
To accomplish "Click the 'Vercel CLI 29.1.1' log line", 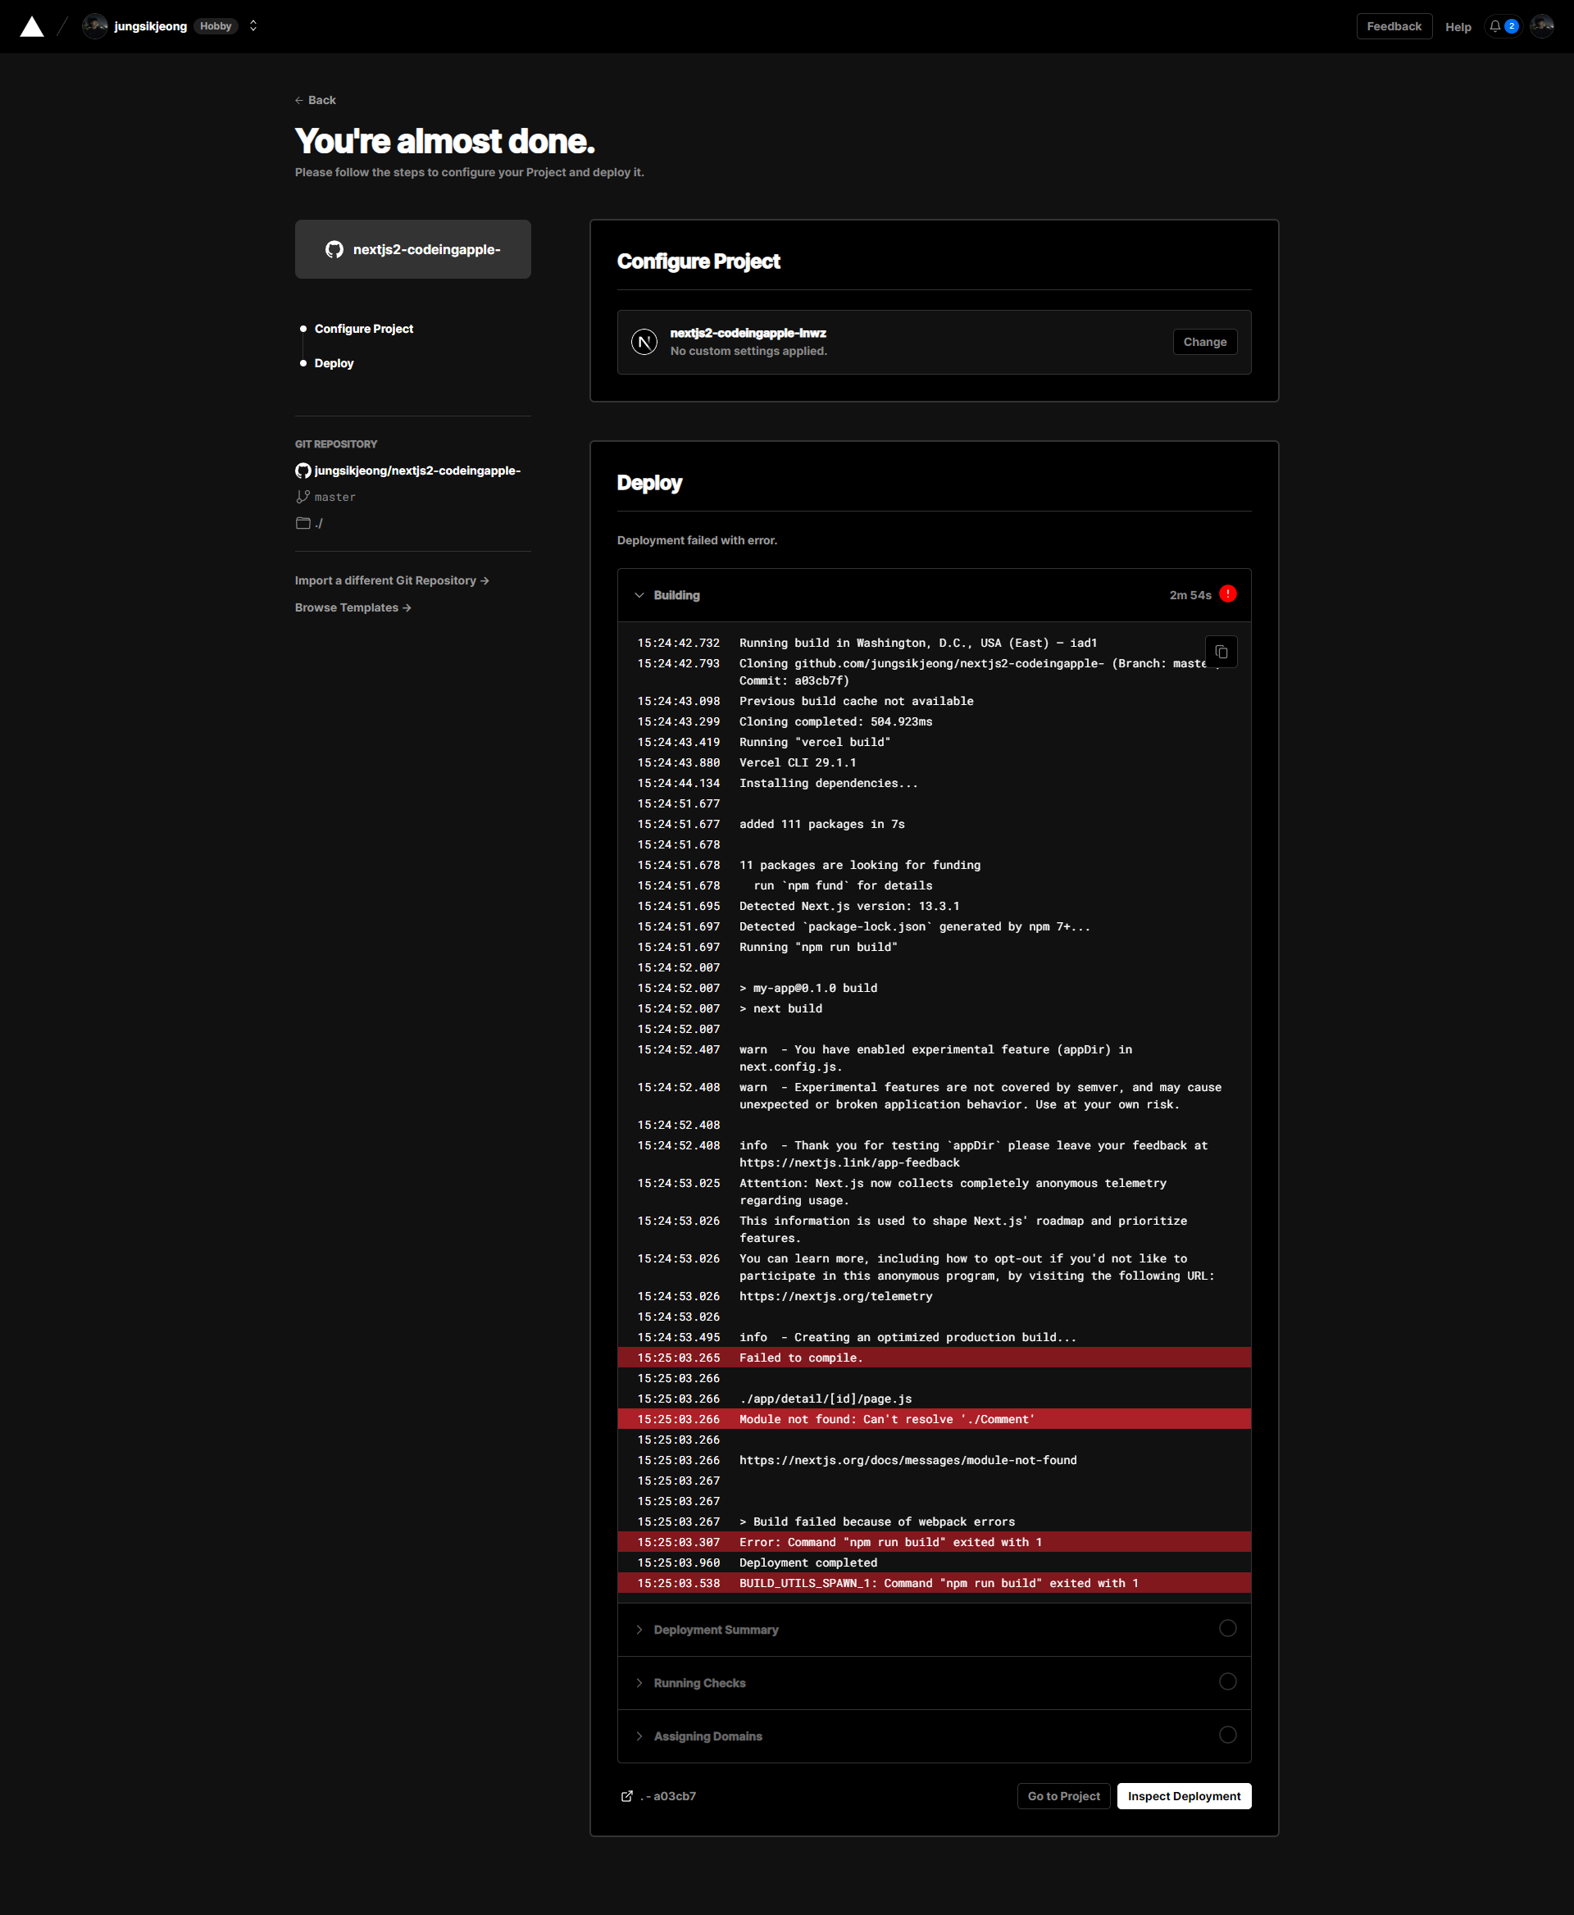I will (934, 762).
